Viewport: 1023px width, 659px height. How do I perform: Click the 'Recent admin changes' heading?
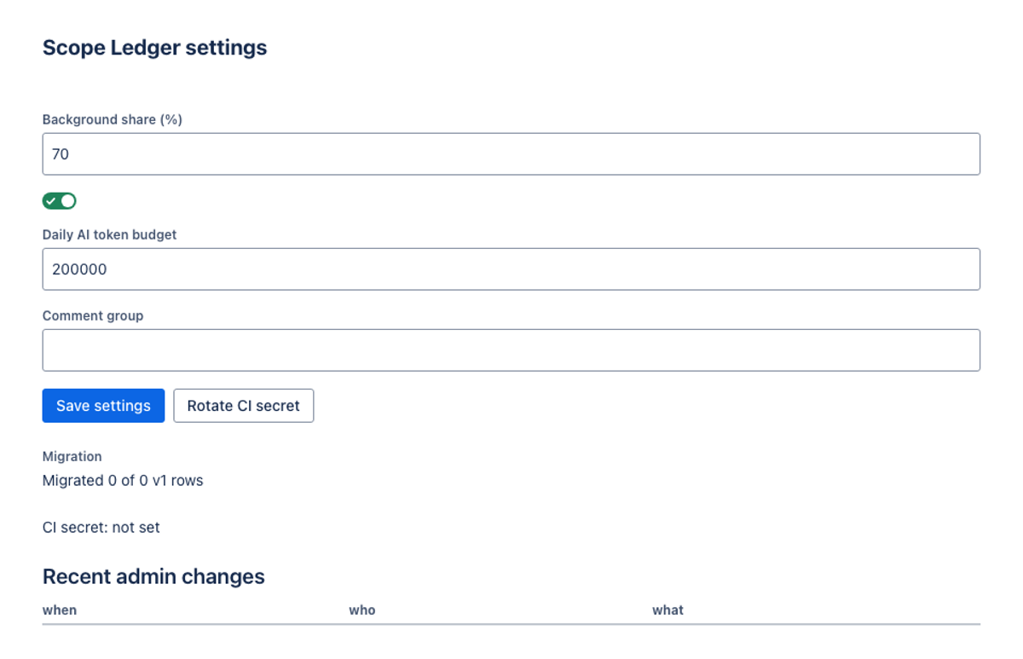153,576
